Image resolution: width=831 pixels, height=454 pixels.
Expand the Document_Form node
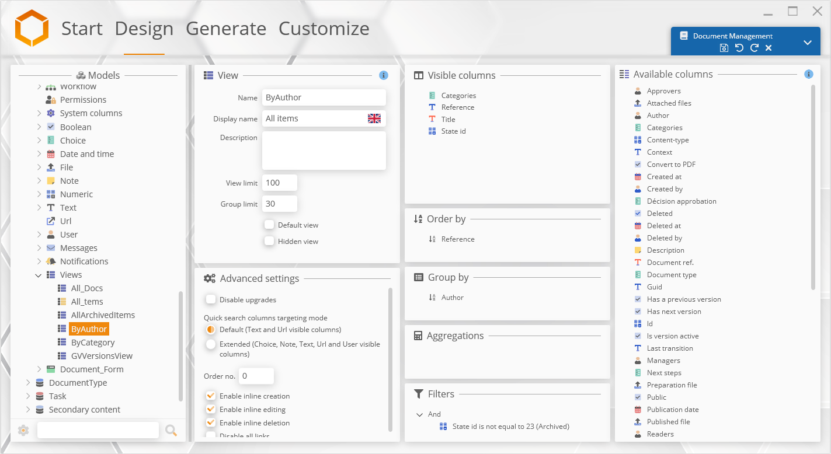pyautogui.click(x=39, y=369)
